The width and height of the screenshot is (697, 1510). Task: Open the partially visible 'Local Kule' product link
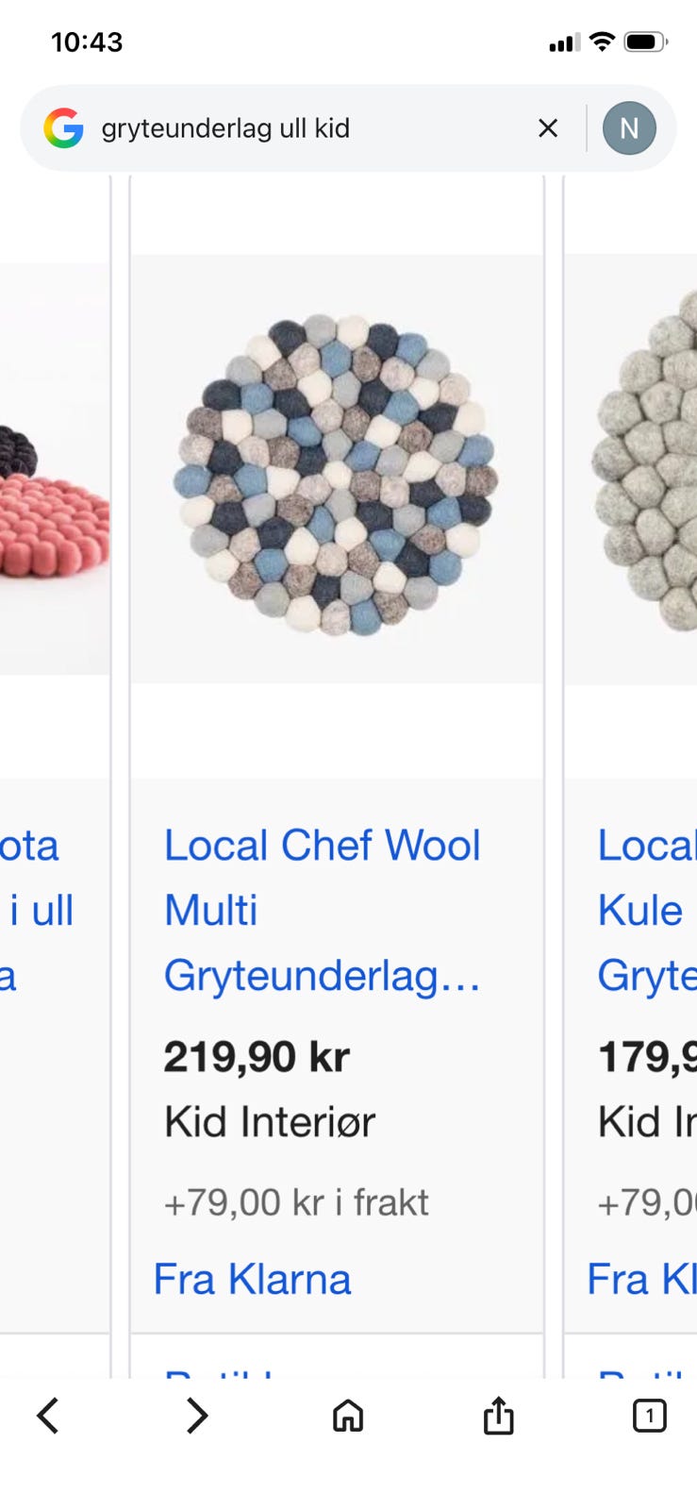(x=646, y=911)
